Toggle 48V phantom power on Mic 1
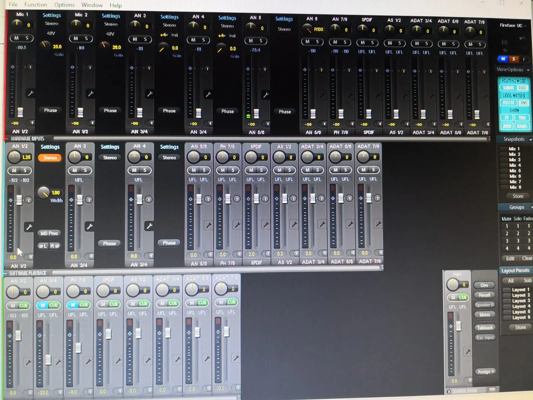This screenshot has height=400, width=533. [51, 33]
